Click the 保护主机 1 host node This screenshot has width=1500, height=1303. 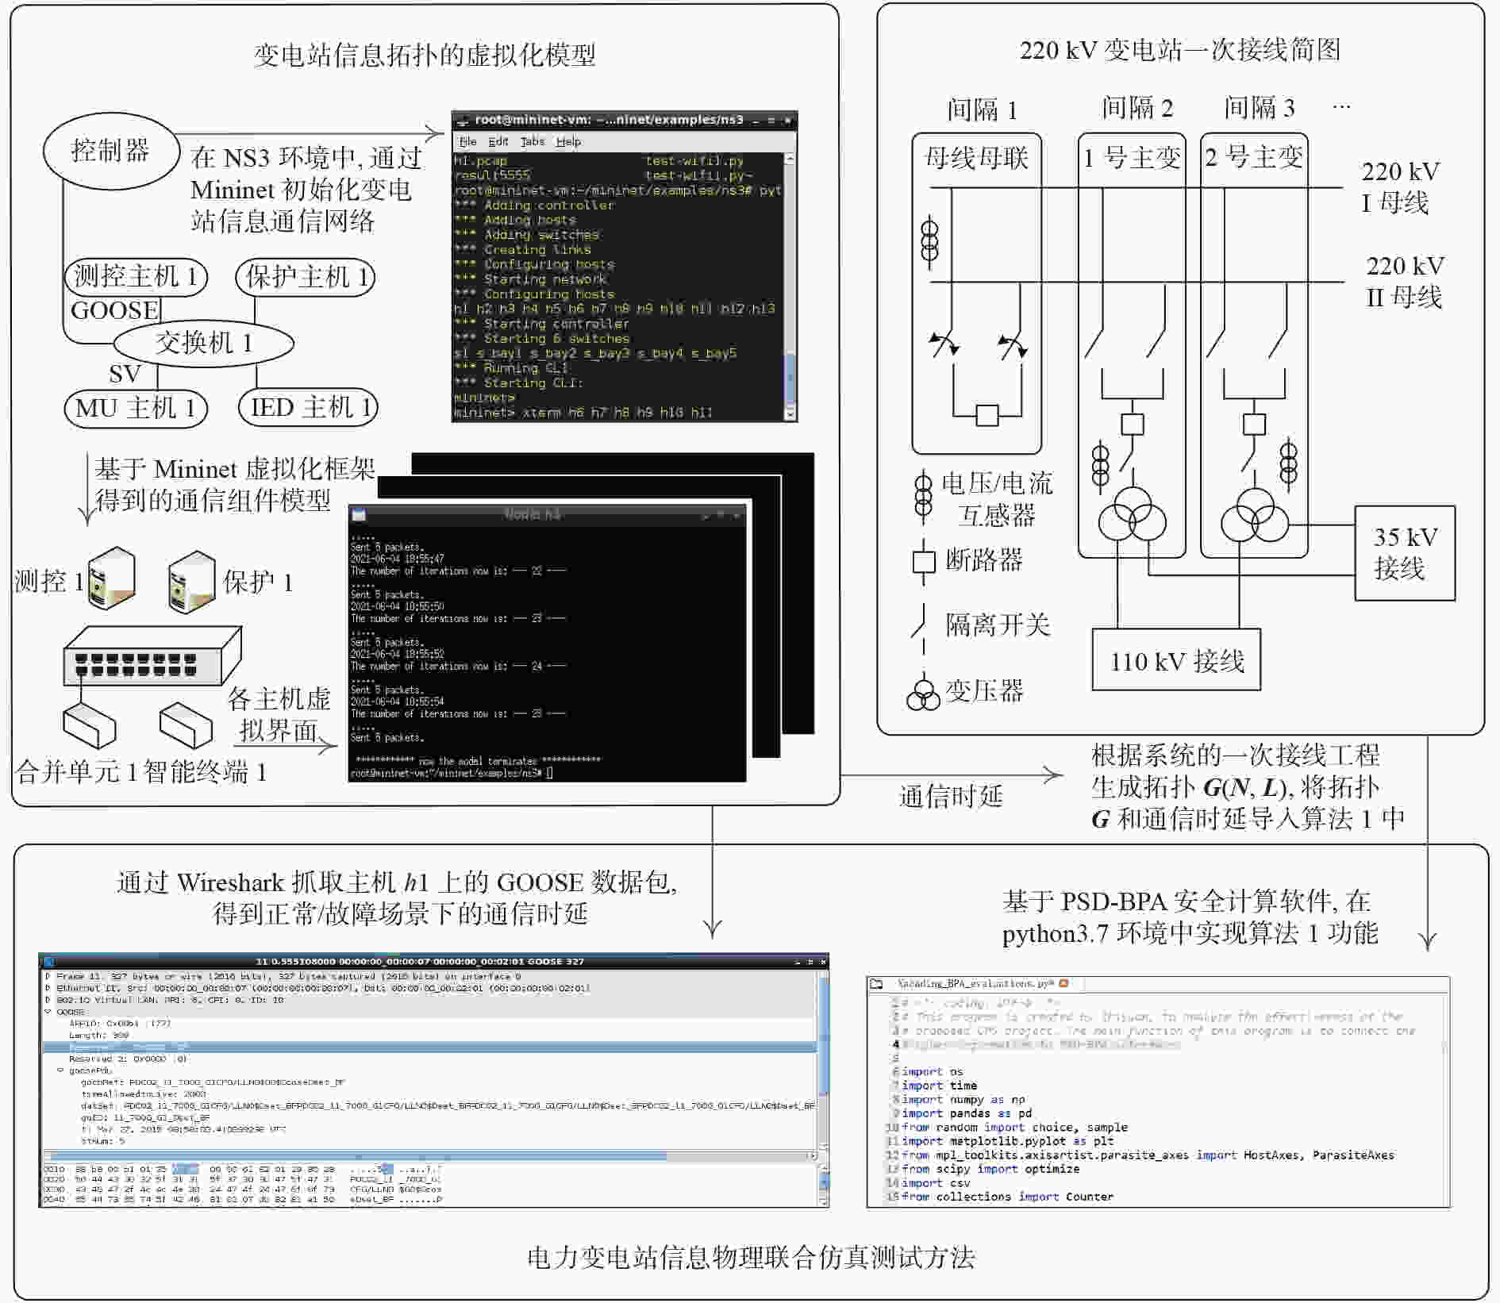(x=306, y=277)
